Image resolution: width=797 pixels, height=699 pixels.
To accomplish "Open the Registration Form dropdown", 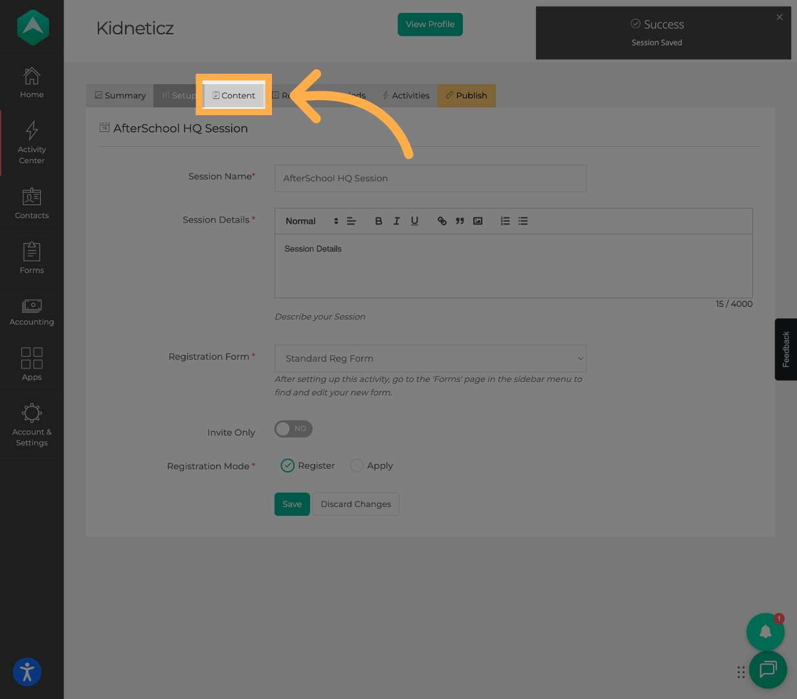I will pyautogui.click(x=430, y=358).
